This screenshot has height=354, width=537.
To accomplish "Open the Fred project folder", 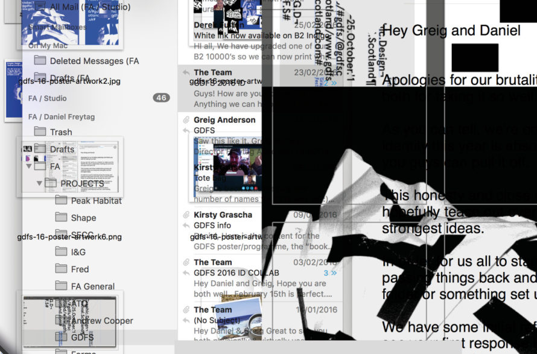I will (80, 269).
